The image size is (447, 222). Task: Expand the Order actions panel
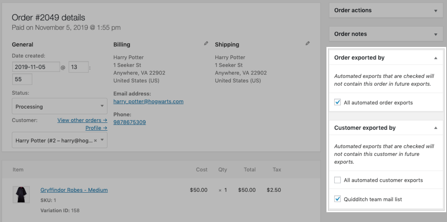pyautogui.click(x=436, y=11)
